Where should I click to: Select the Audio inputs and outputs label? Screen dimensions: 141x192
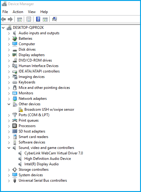[39, 33]
